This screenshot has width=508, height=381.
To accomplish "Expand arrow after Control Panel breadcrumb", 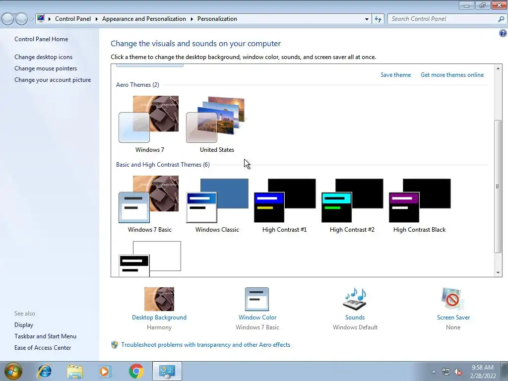I will point(97,19).
